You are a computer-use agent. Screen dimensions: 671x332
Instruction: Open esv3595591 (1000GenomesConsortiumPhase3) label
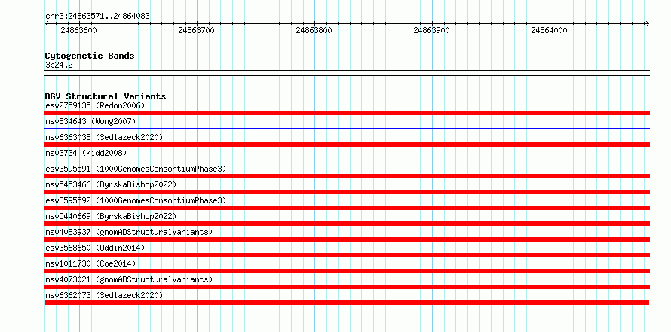136,169
